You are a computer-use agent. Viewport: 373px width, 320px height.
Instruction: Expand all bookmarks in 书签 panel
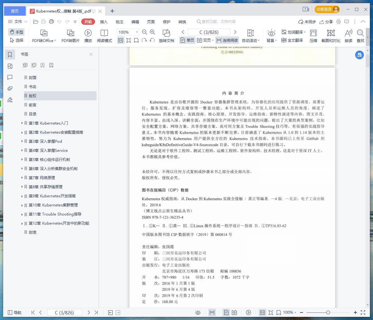25,65
